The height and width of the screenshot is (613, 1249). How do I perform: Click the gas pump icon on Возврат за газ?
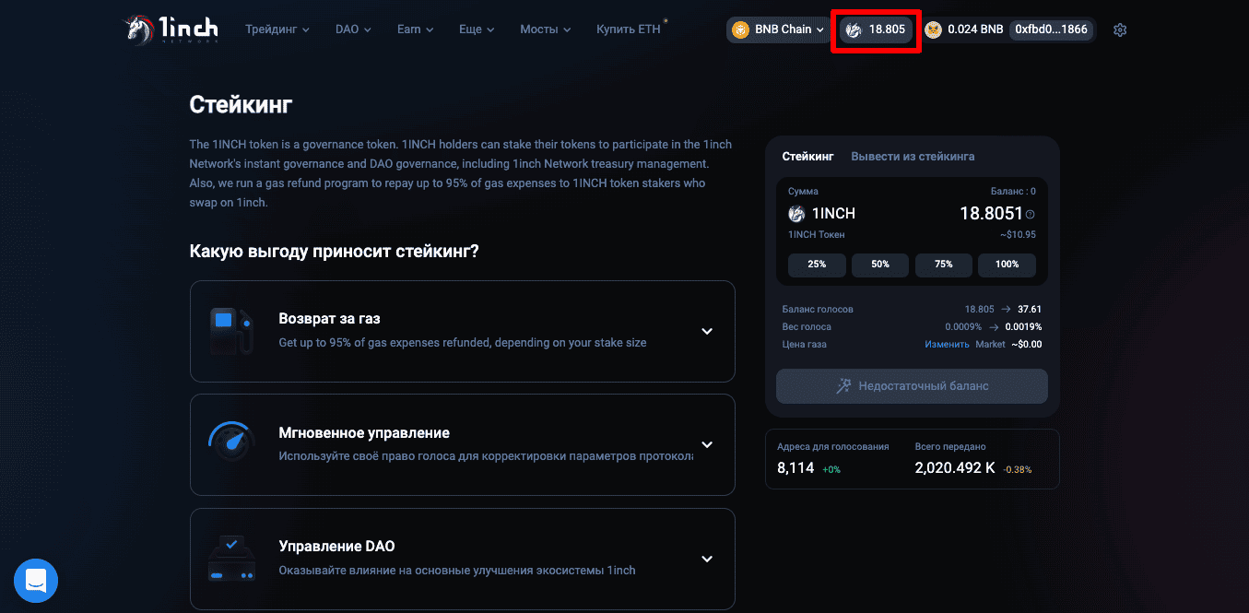tap(230, 331)
